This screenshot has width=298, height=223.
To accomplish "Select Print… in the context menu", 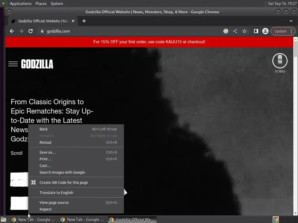I will [x=76, y=159].
